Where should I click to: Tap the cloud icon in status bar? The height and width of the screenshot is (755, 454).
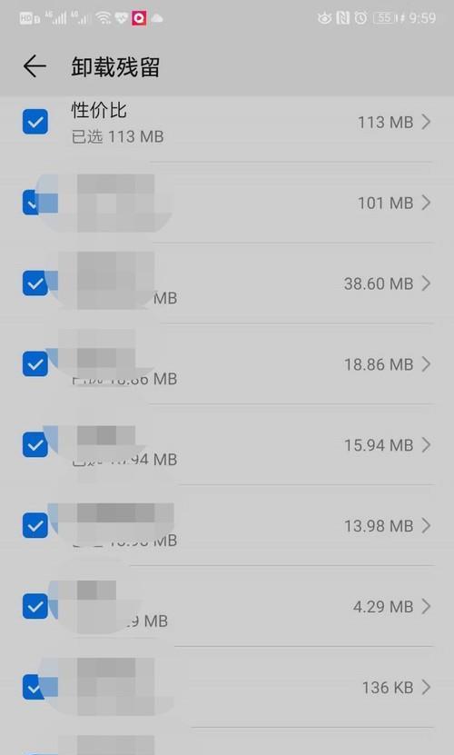pyautogui.click(x=157, y=19)
